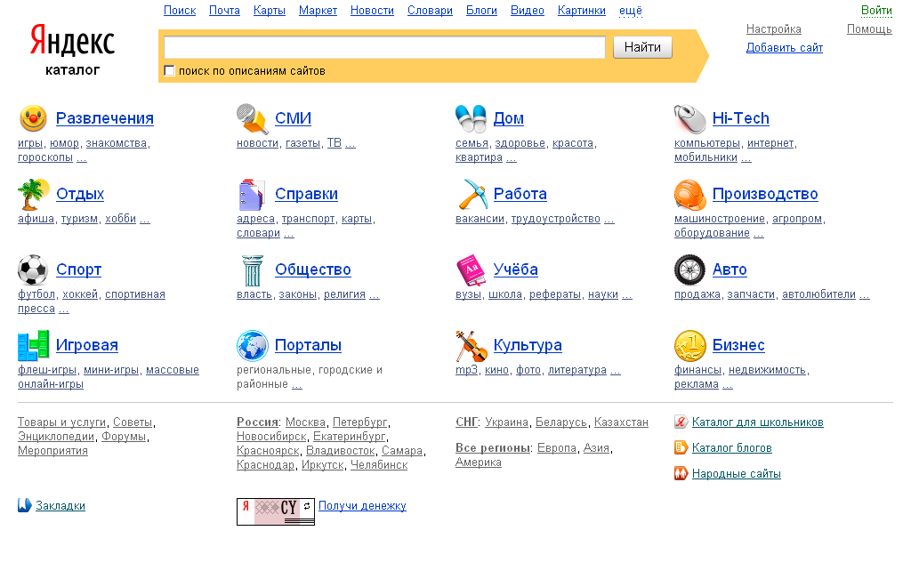Open Карты in top navigation
The width and height of the screenshot is (911, 587).
pos(269,11)
